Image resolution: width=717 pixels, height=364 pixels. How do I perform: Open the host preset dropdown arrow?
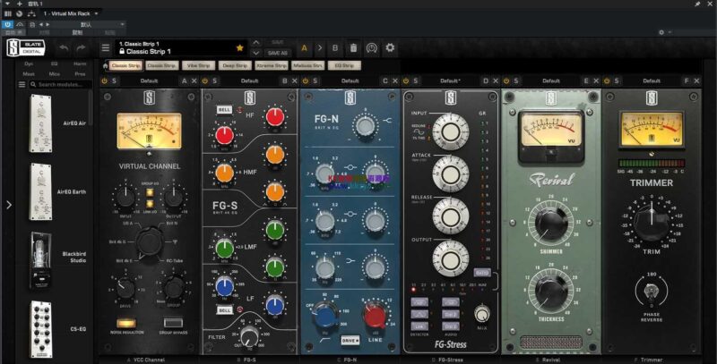click(x=122, y=24)
